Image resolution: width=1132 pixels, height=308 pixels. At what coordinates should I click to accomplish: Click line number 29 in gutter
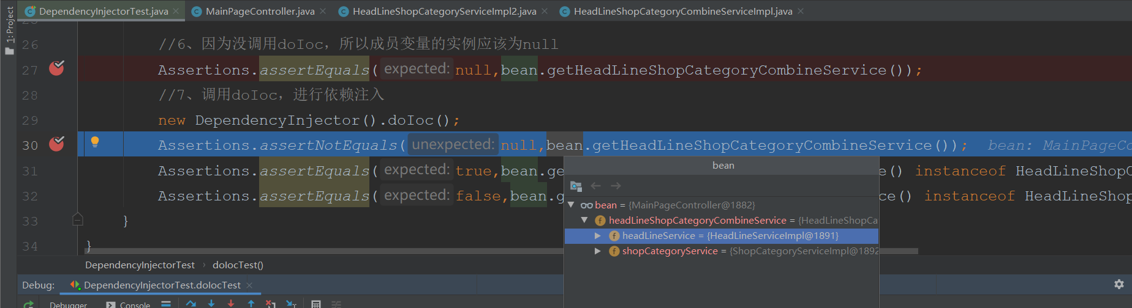point(30,120)
